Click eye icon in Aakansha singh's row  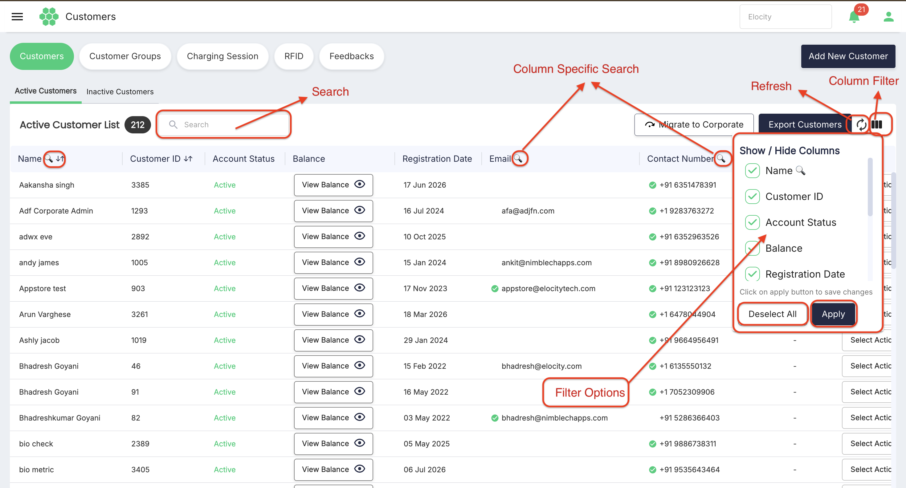click(x=359, y=184)
